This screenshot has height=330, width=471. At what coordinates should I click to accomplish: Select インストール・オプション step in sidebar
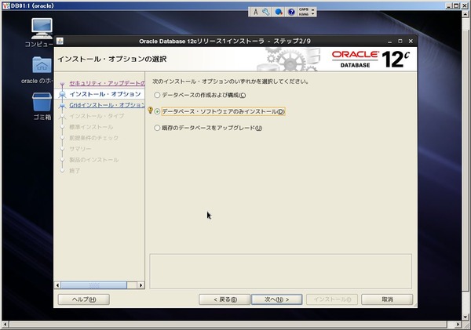point(105,94)
